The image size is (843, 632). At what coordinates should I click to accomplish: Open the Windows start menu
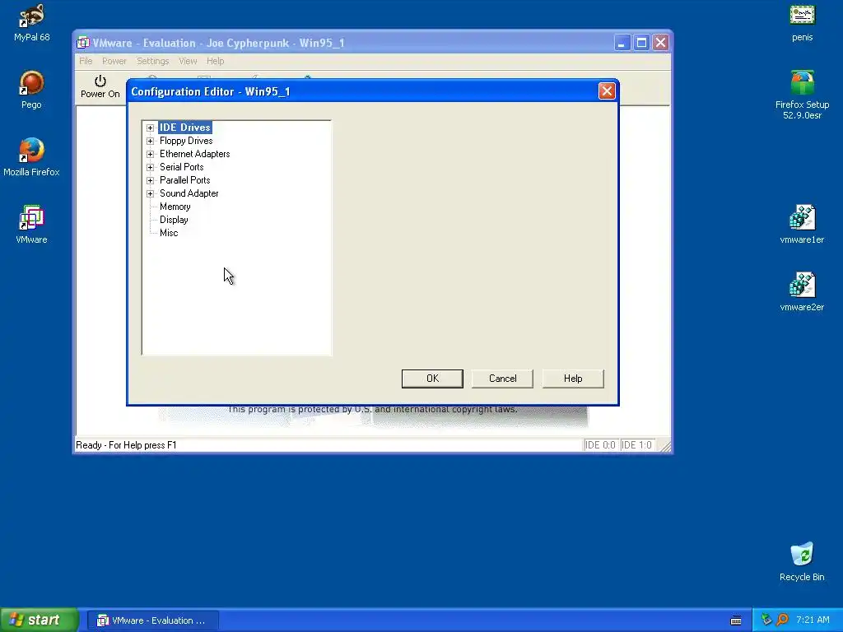pyautogui.click(x=40, y=620)
